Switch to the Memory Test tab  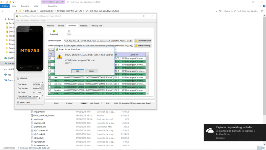point(97,26)
